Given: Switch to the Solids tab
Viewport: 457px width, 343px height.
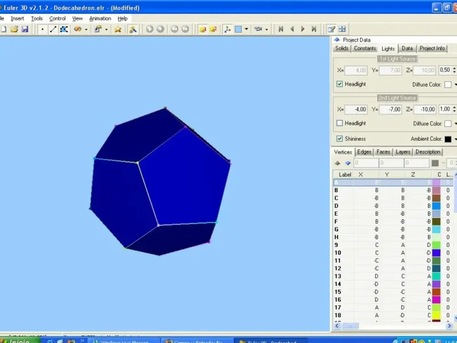Looking at the screenshot, I should point(342,49).
